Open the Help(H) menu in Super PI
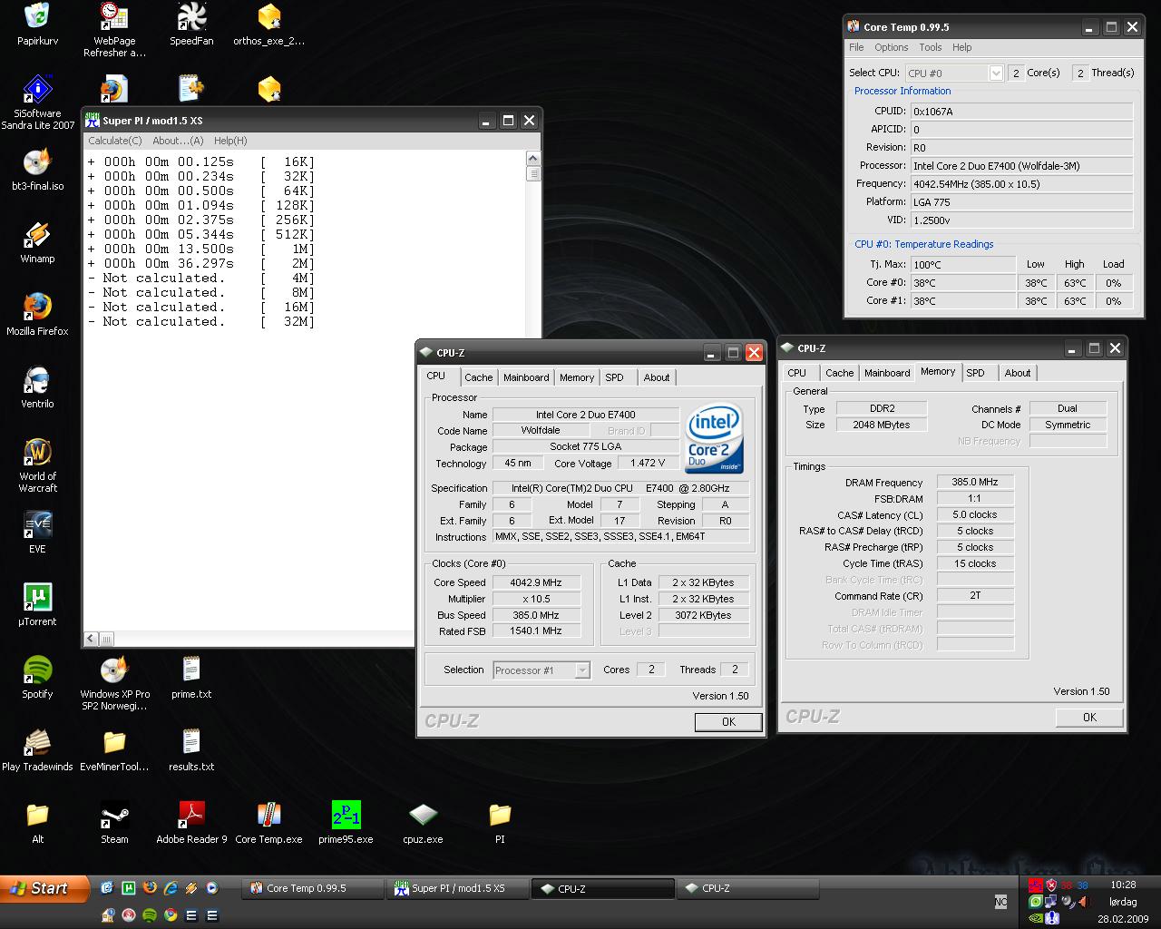1161x929 pixels. (230, 141)
